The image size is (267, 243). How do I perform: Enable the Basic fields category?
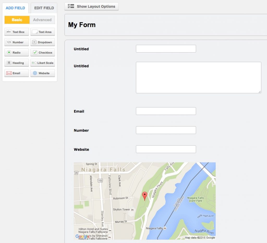(x=16, y=20)
